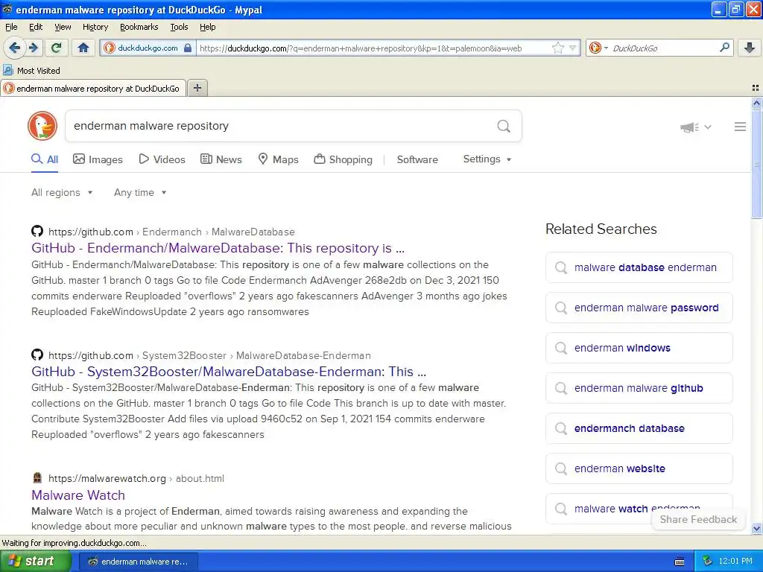Open the Bookmarks menu
The width and height of the screenshot is (763, 572).
[139, 27]
